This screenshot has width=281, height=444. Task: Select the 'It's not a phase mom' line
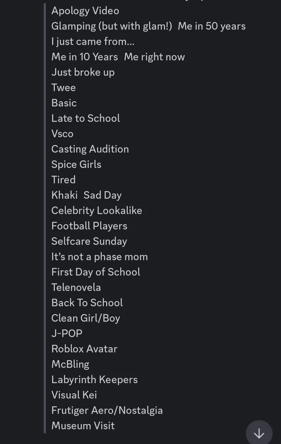[x=100, y=257]
